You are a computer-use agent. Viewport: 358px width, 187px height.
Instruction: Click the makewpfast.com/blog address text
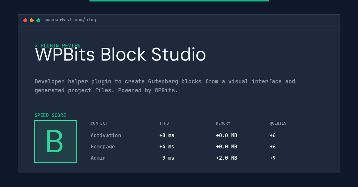click(71, 20)
